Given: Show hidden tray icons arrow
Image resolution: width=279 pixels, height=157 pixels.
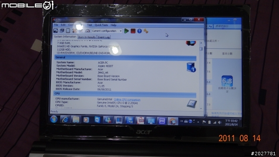Looking at the screenshot, I should coord(198,122).
